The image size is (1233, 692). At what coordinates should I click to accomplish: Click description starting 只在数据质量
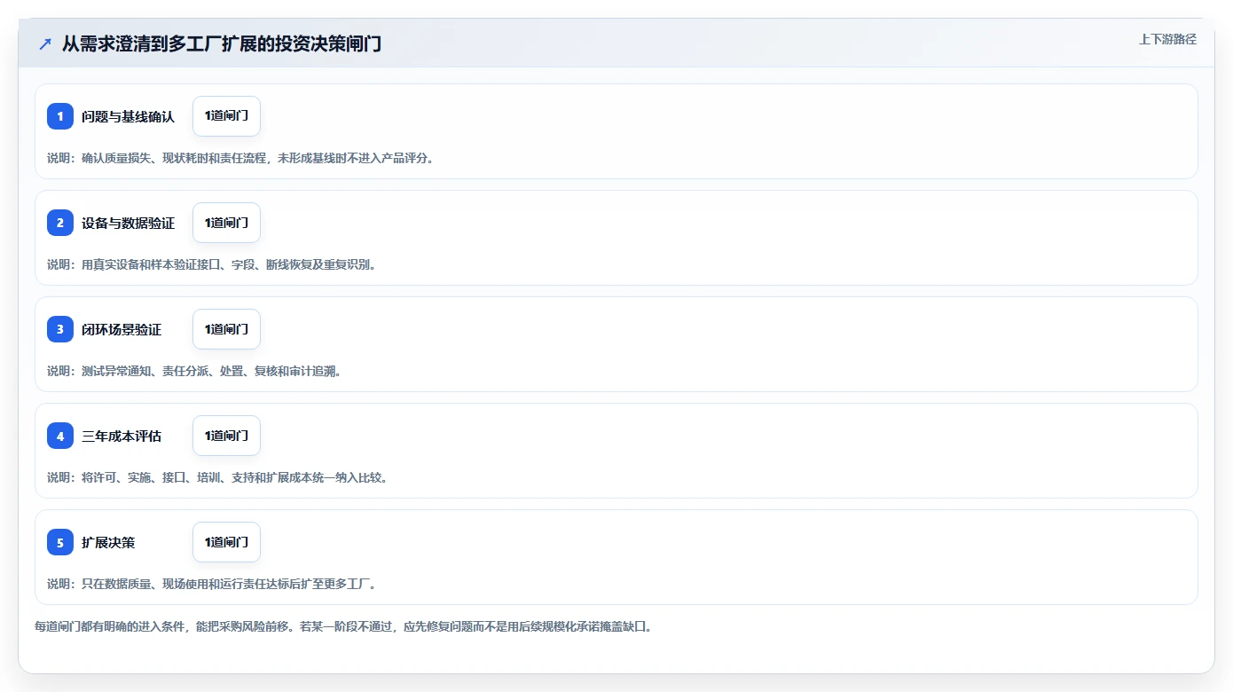pos(212,584)
